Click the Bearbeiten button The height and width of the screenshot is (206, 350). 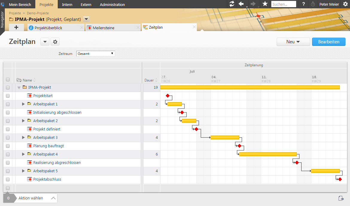328,42
